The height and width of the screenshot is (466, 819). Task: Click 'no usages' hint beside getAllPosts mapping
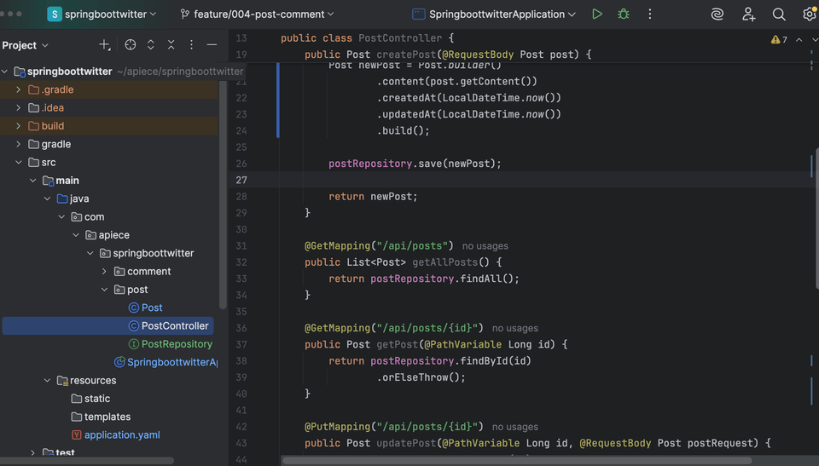tap(485, 246)
